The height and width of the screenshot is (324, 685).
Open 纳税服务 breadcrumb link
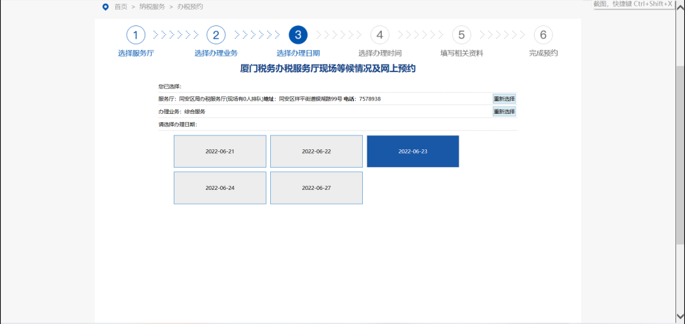(x=152, y=6)
